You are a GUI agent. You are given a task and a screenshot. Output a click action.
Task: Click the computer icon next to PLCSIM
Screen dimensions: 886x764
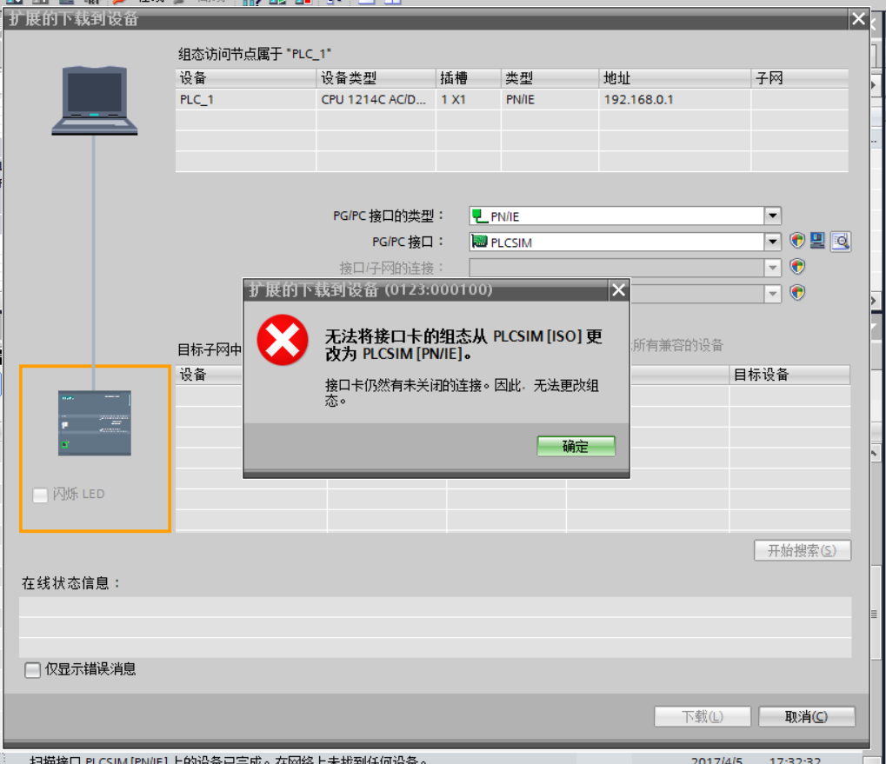(817, 242)
